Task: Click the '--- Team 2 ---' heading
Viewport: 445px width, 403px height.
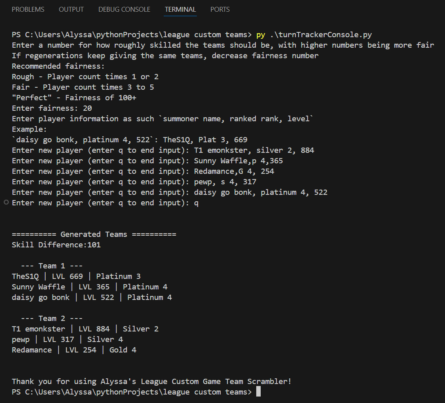Action: point(52,318)
